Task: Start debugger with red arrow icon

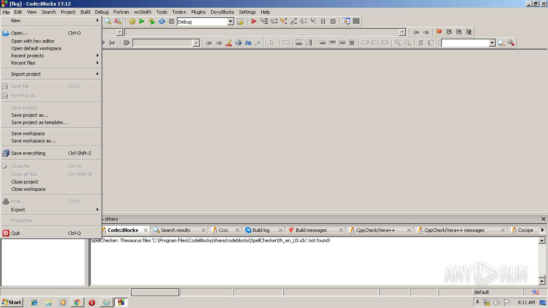Action: pyautogui.click(x=254, y=21)
